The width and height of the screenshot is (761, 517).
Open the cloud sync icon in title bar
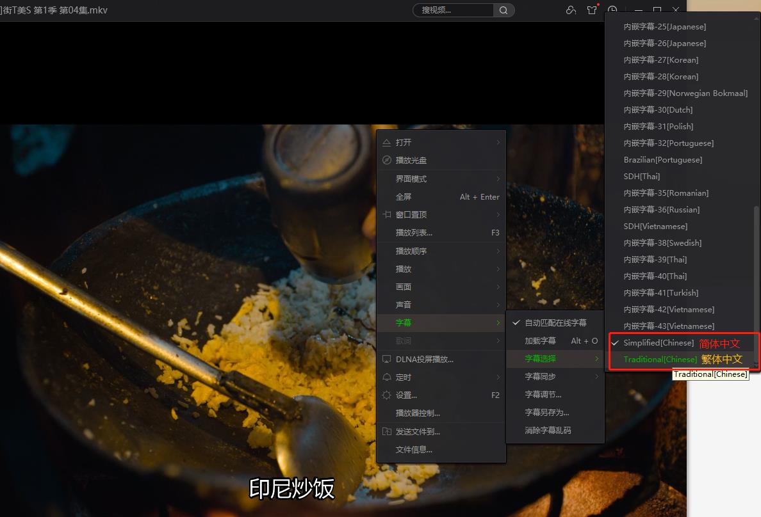pyautogui.click(x=571, y=10)
